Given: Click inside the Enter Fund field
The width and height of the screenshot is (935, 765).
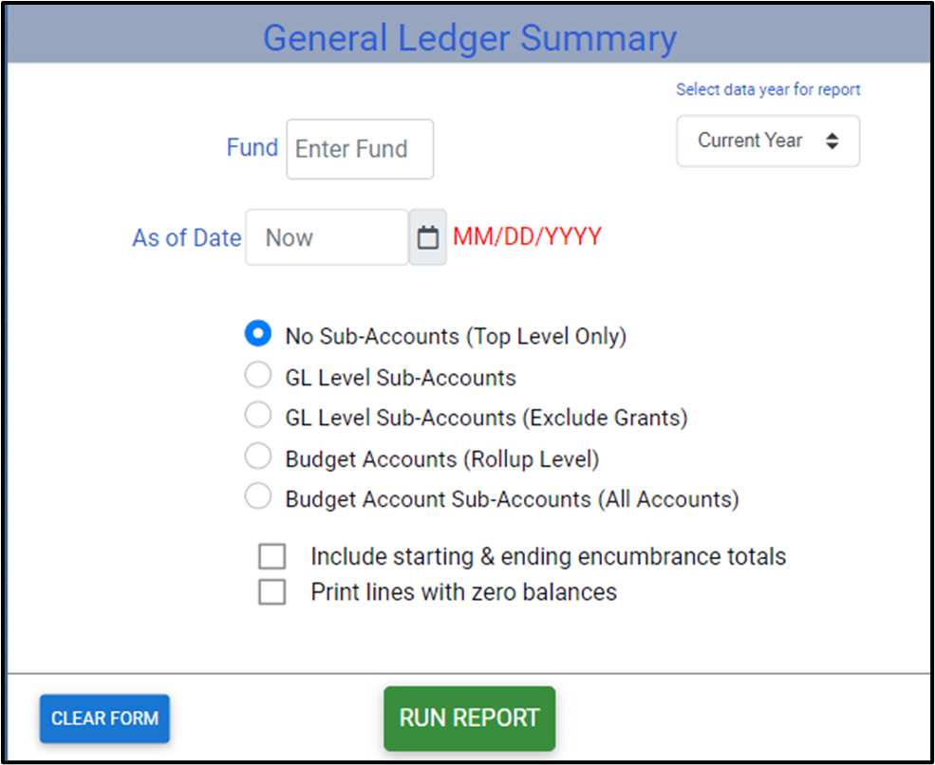Looking at the screenshot, I should coord(359,148).
